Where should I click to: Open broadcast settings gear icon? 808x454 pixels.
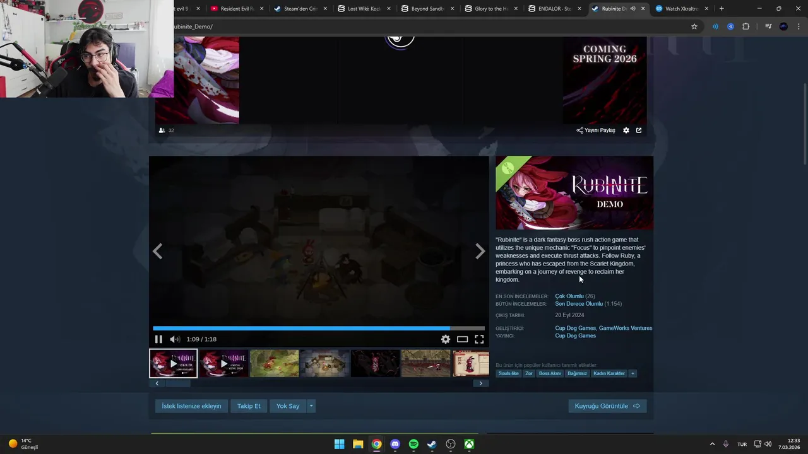point(626,131)
